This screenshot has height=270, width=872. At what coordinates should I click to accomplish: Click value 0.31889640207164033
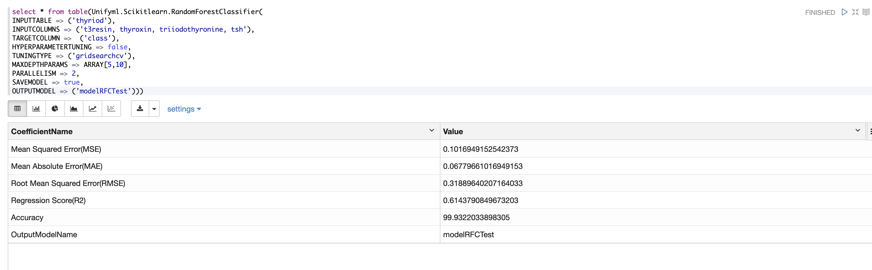[483, 183]
